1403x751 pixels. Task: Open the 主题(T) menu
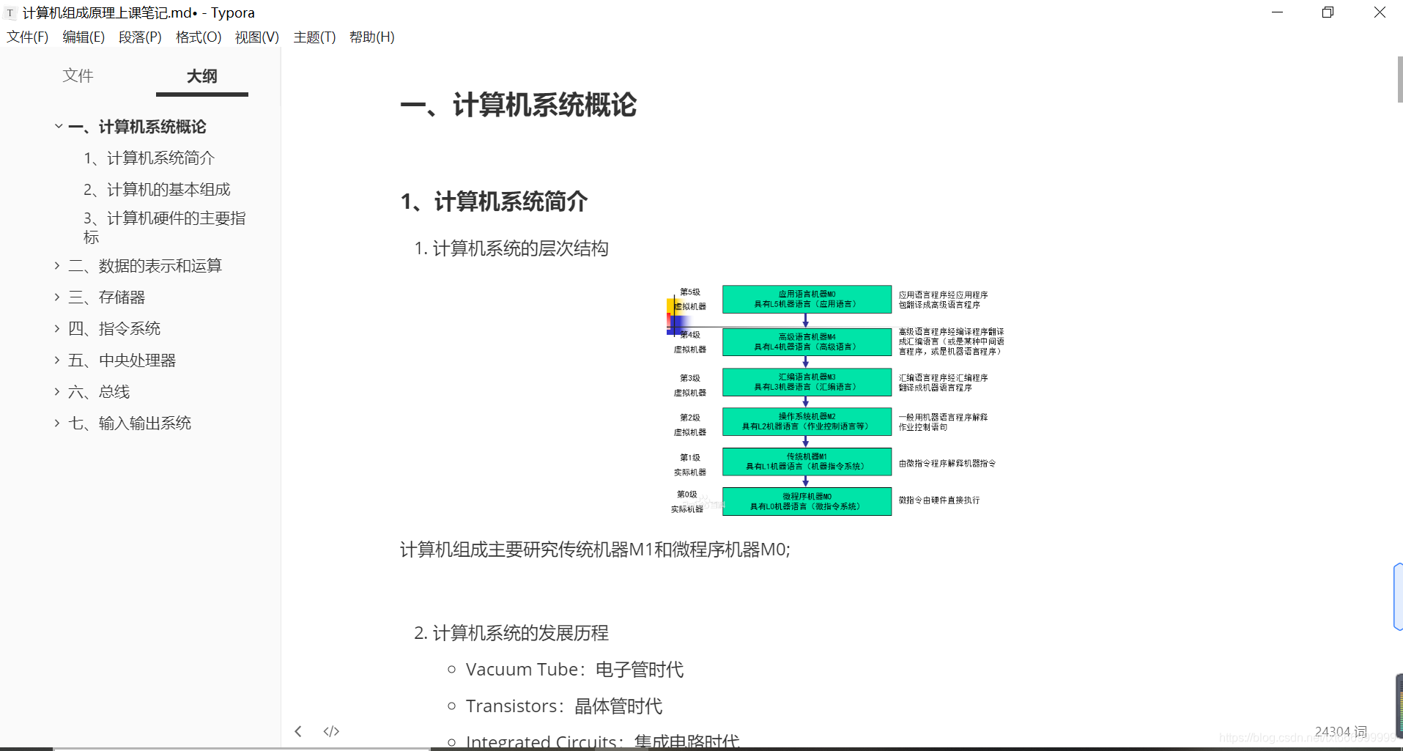[x=314, y=37]
